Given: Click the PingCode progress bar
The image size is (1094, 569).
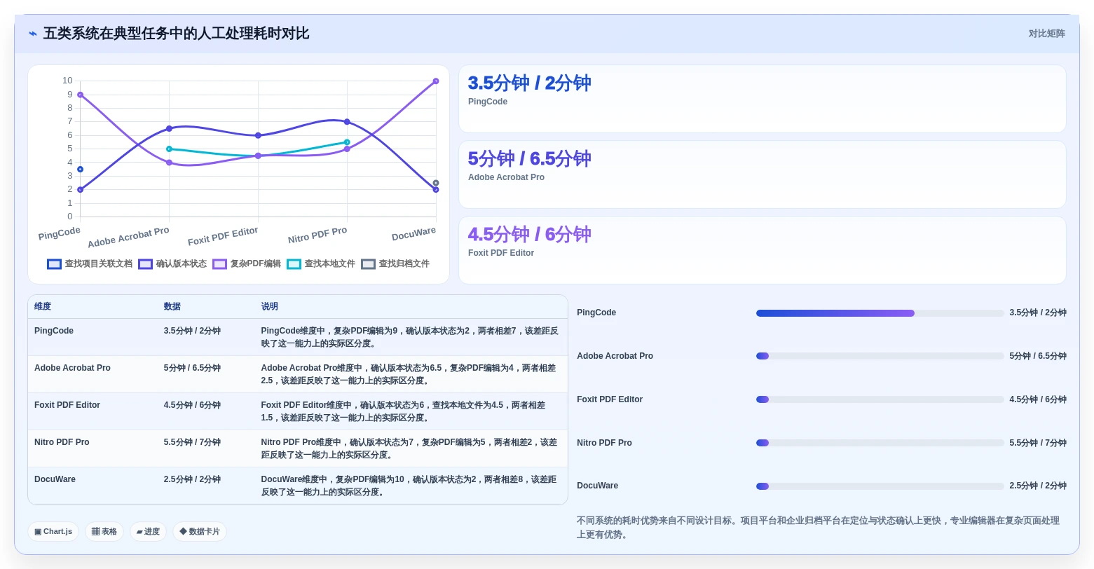Looking at the screenshot, I should [880, 313].
